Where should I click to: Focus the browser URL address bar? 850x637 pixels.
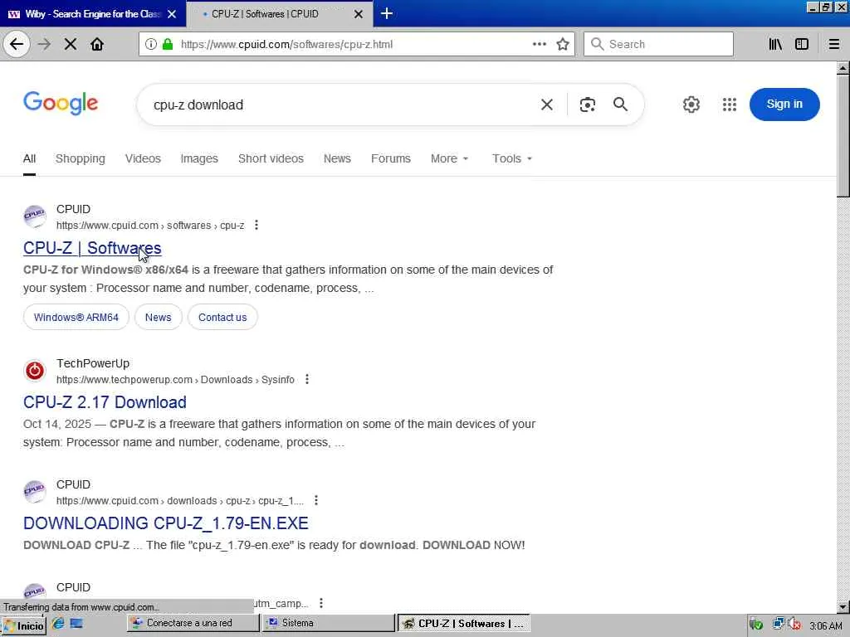[352, 44]
